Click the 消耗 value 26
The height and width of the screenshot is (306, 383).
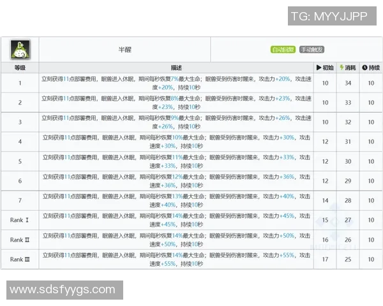[348, 240]
